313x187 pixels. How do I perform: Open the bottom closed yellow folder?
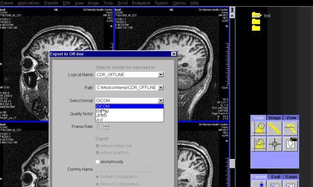tap(256, 28)
